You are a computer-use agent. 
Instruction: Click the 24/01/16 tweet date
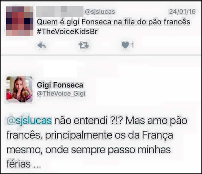pos(182,12)
